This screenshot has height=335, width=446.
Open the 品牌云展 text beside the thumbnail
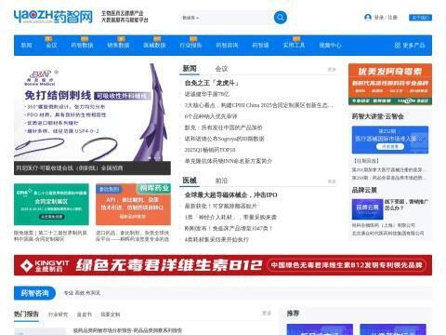click(x=406, y=205)
